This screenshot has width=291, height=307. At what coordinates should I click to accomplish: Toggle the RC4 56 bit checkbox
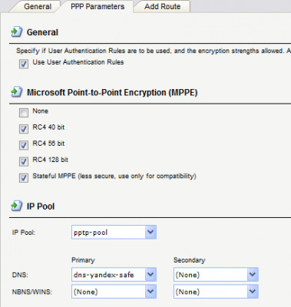coord(24,145)
